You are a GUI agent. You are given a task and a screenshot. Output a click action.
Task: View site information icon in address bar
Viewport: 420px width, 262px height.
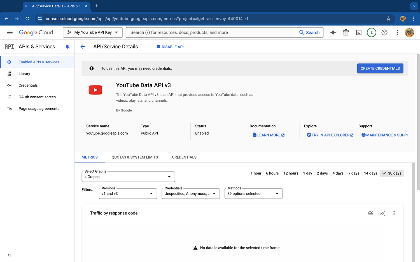[40, 19]
